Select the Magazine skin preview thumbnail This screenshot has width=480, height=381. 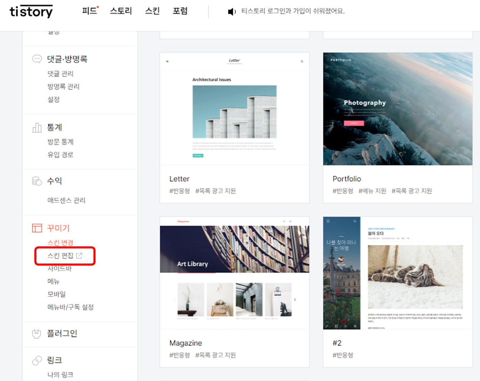coord(235,273)
